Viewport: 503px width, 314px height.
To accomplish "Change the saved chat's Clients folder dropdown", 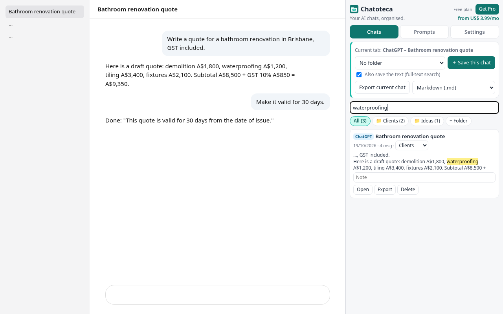I will [411, 146].
